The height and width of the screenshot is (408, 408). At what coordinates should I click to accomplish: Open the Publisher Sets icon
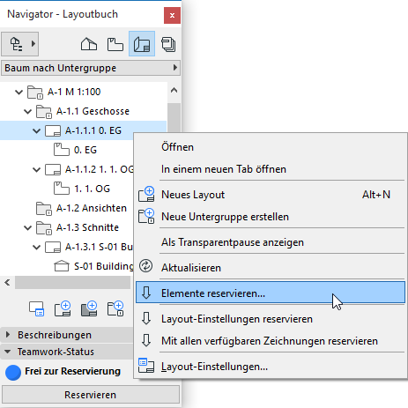[168, 44]
